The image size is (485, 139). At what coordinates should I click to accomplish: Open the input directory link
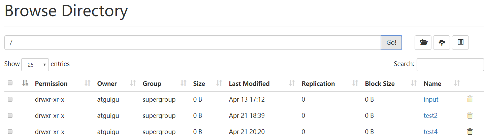tap(431, 99)
